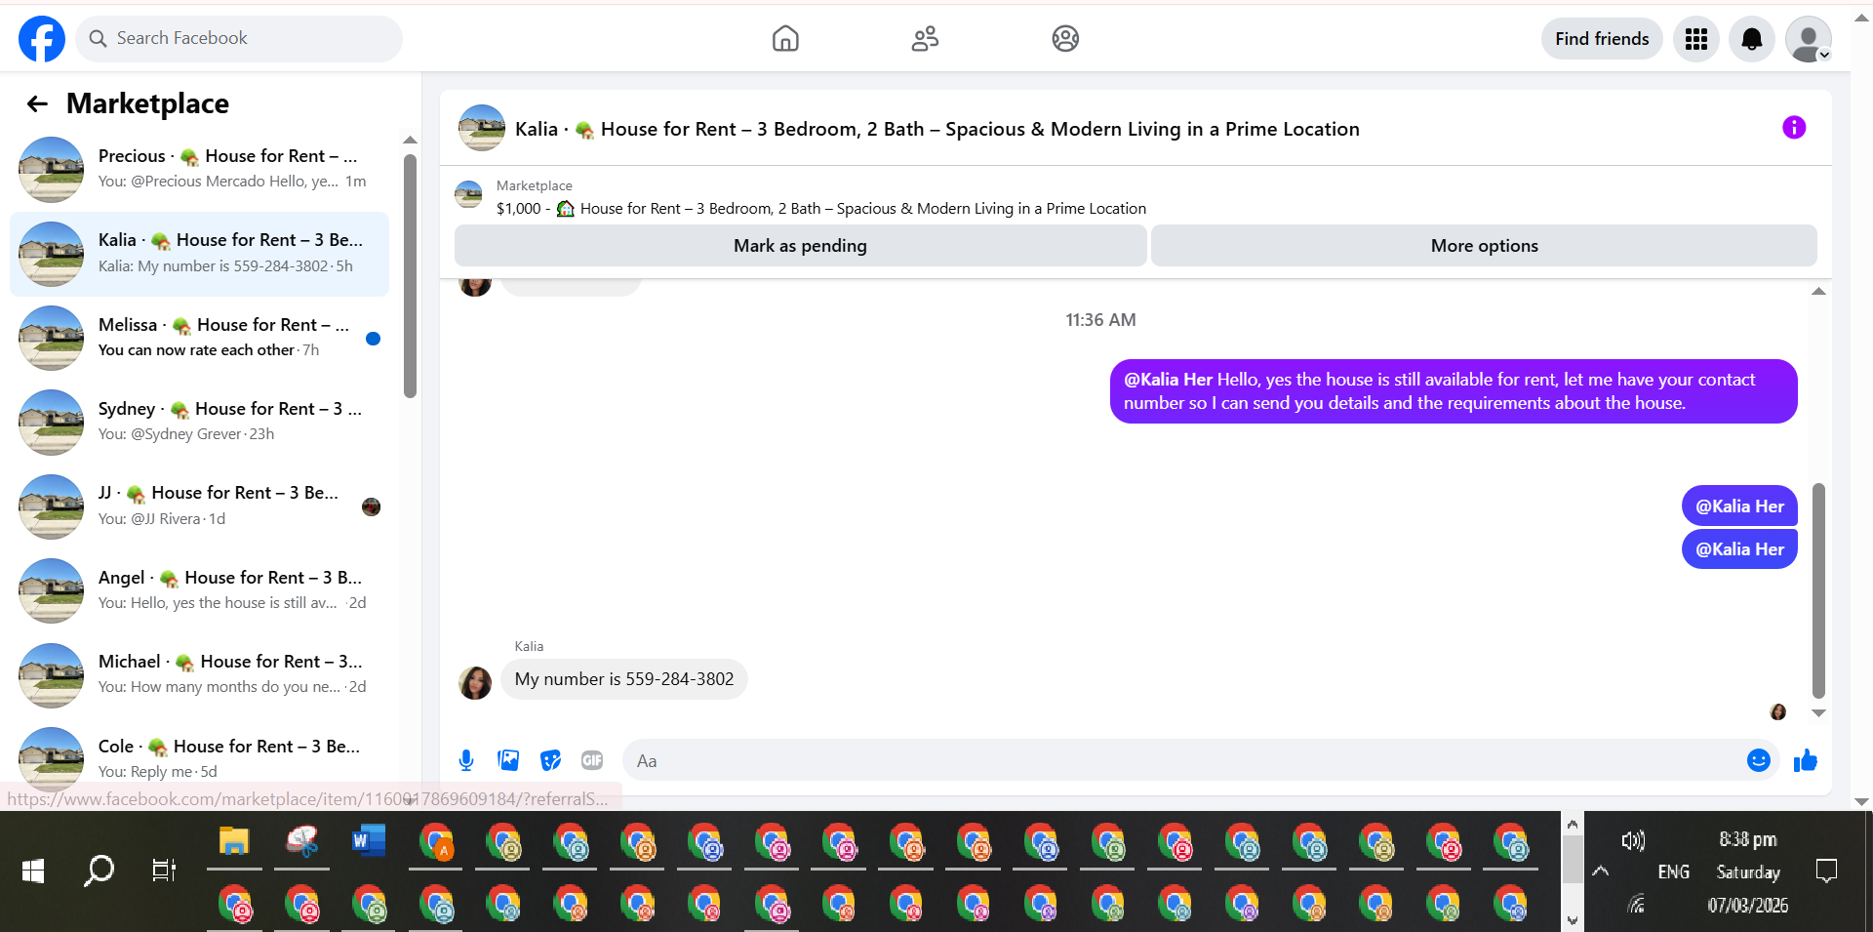Open the GIF picker
Screen dimensions: 1873x932
tap(592, 760)
